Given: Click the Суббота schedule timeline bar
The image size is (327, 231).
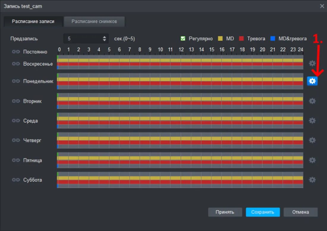Looking at the screenshot, I should (x=180, y=180).
